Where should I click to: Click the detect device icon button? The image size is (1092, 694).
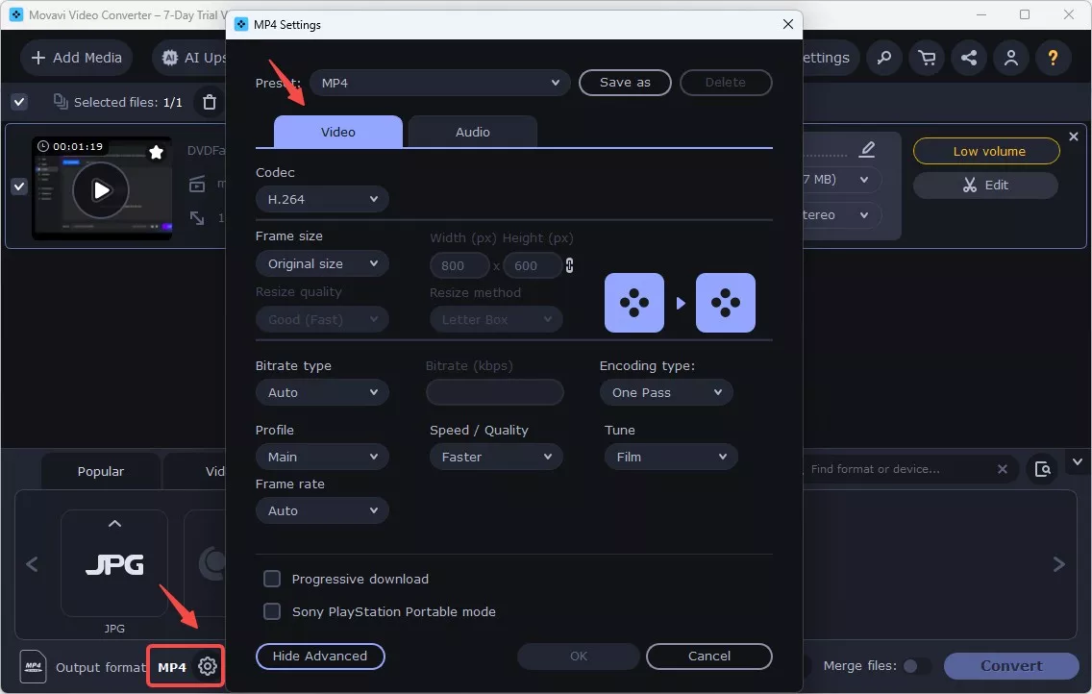[1042, 469]
